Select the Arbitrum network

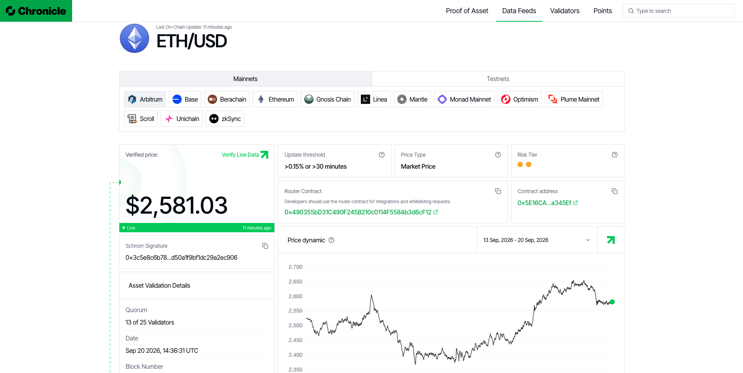click(x=145, y=99)
